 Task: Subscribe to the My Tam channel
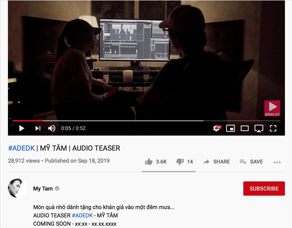click(x=264, y=188)
